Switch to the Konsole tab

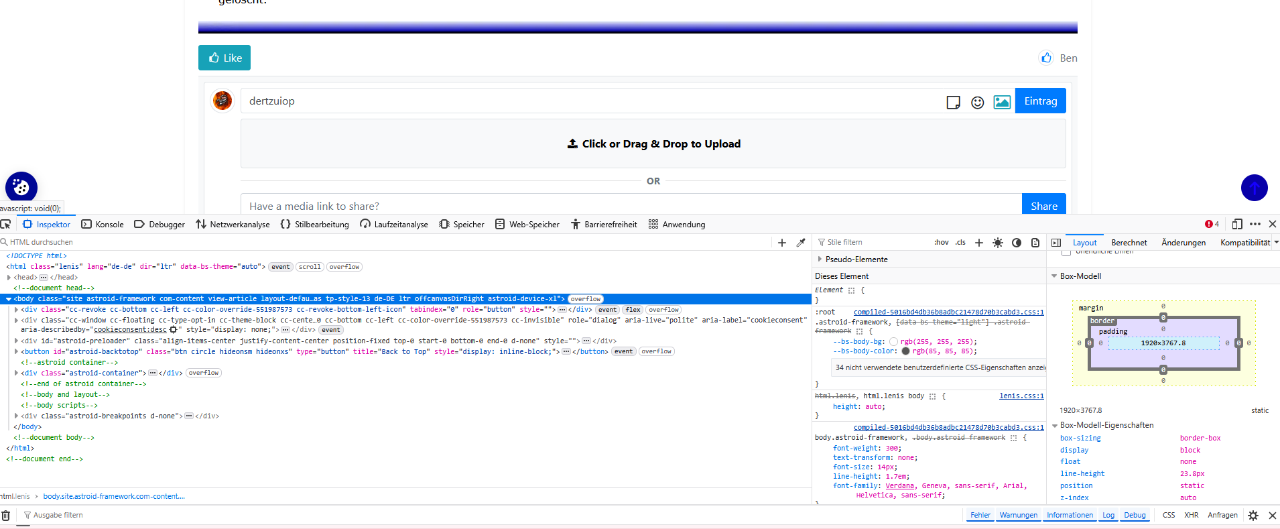coord(103,225)
